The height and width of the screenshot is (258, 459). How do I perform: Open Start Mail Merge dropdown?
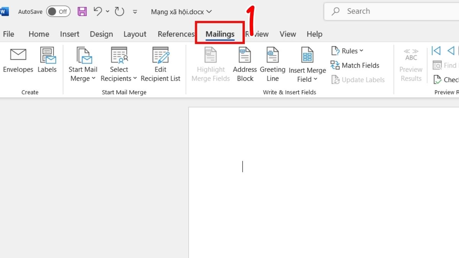click(83, 64)
